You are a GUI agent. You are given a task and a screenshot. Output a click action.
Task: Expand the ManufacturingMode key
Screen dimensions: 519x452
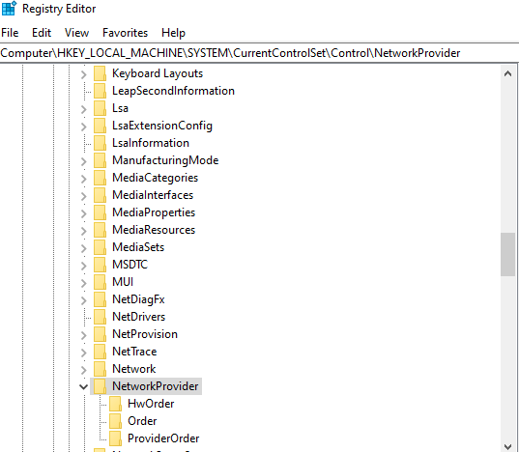[x=83, y=161]
